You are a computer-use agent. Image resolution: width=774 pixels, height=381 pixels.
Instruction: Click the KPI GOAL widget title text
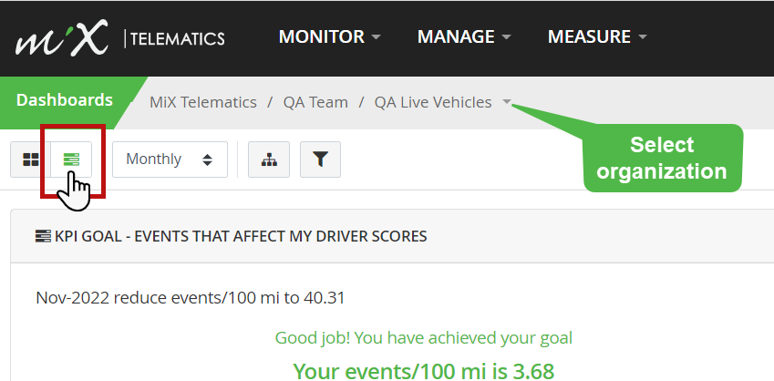pos(241,236)
